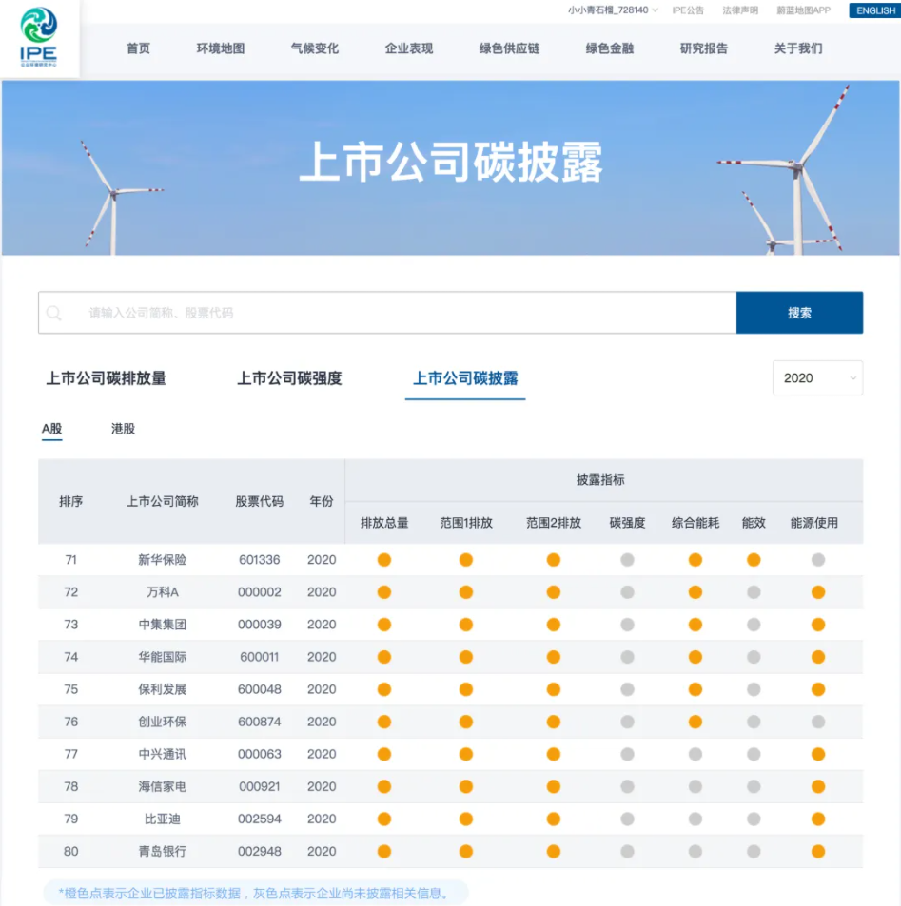Expand the 小小青石榴_728140 user dropdown
This screenshot has width=901, height=906.
click(x=613, y=10)
